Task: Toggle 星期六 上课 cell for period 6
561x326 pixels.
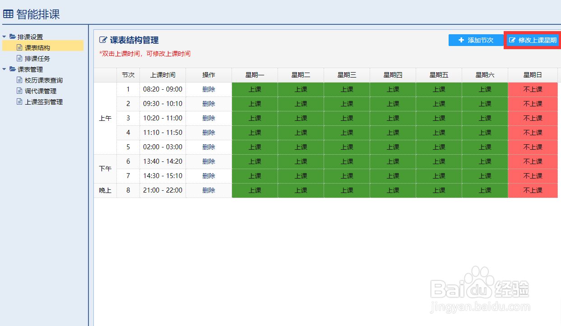Action: click(x=485, y=161)
